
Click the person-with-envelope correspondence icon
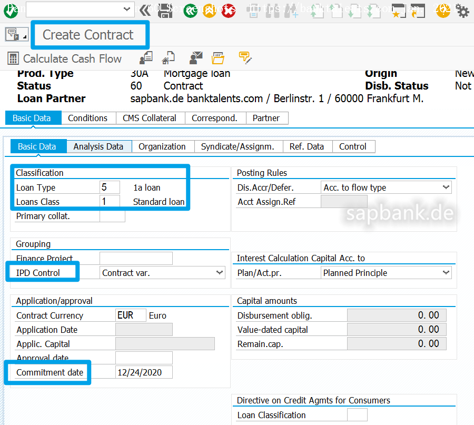[x=195, y=58]
